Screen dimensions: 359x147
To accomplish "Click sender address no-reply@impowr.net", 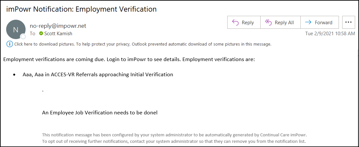I will pyautogui.click(x=58, y=26).
